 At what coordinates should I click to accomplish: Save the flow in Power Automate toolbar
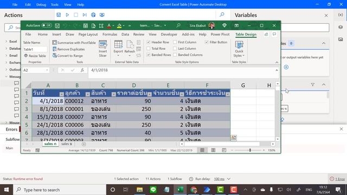tap(59, 15)
